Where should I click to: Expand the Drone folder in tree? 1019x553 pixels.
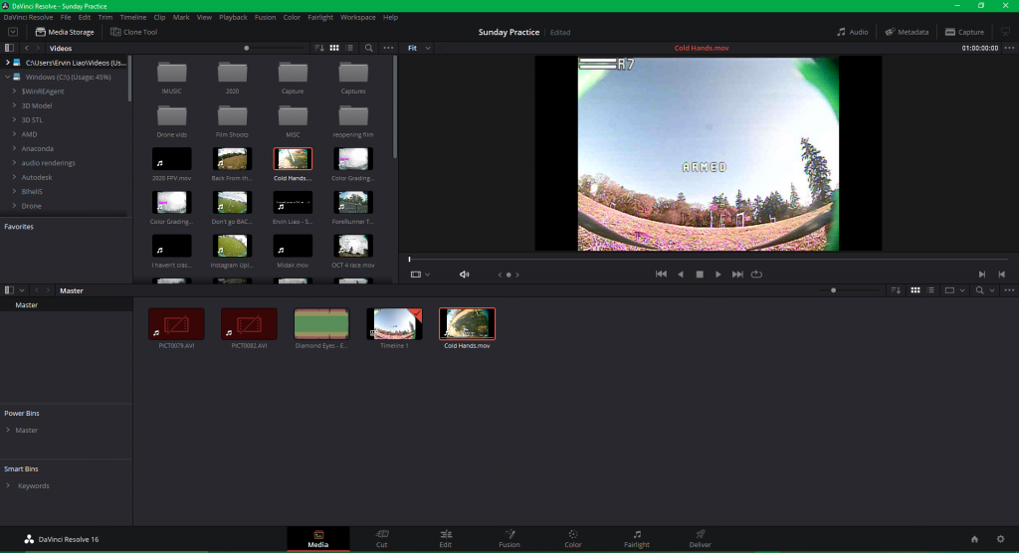pos(14,205)
